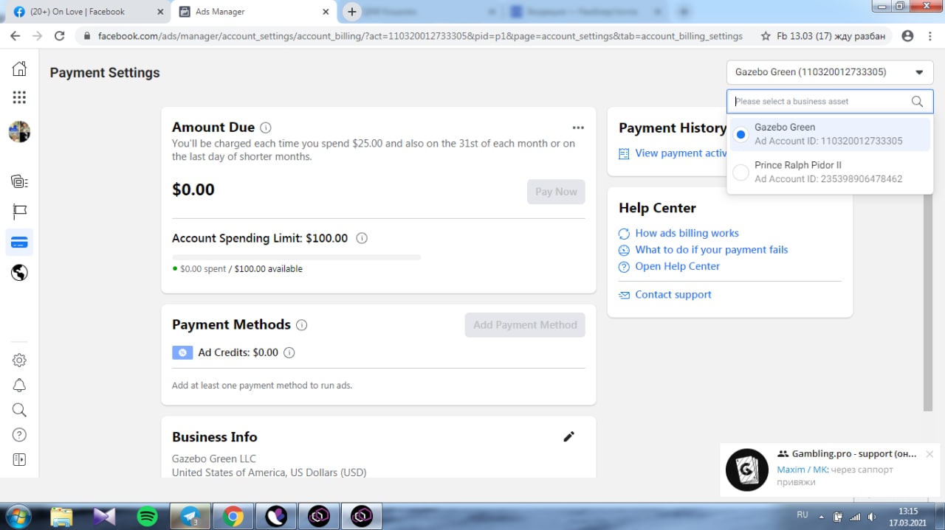The width and height of the screenshot is (945, 530).
Task: Select the Prince Ralph Pidor II radio button
Action: [740, 172]
